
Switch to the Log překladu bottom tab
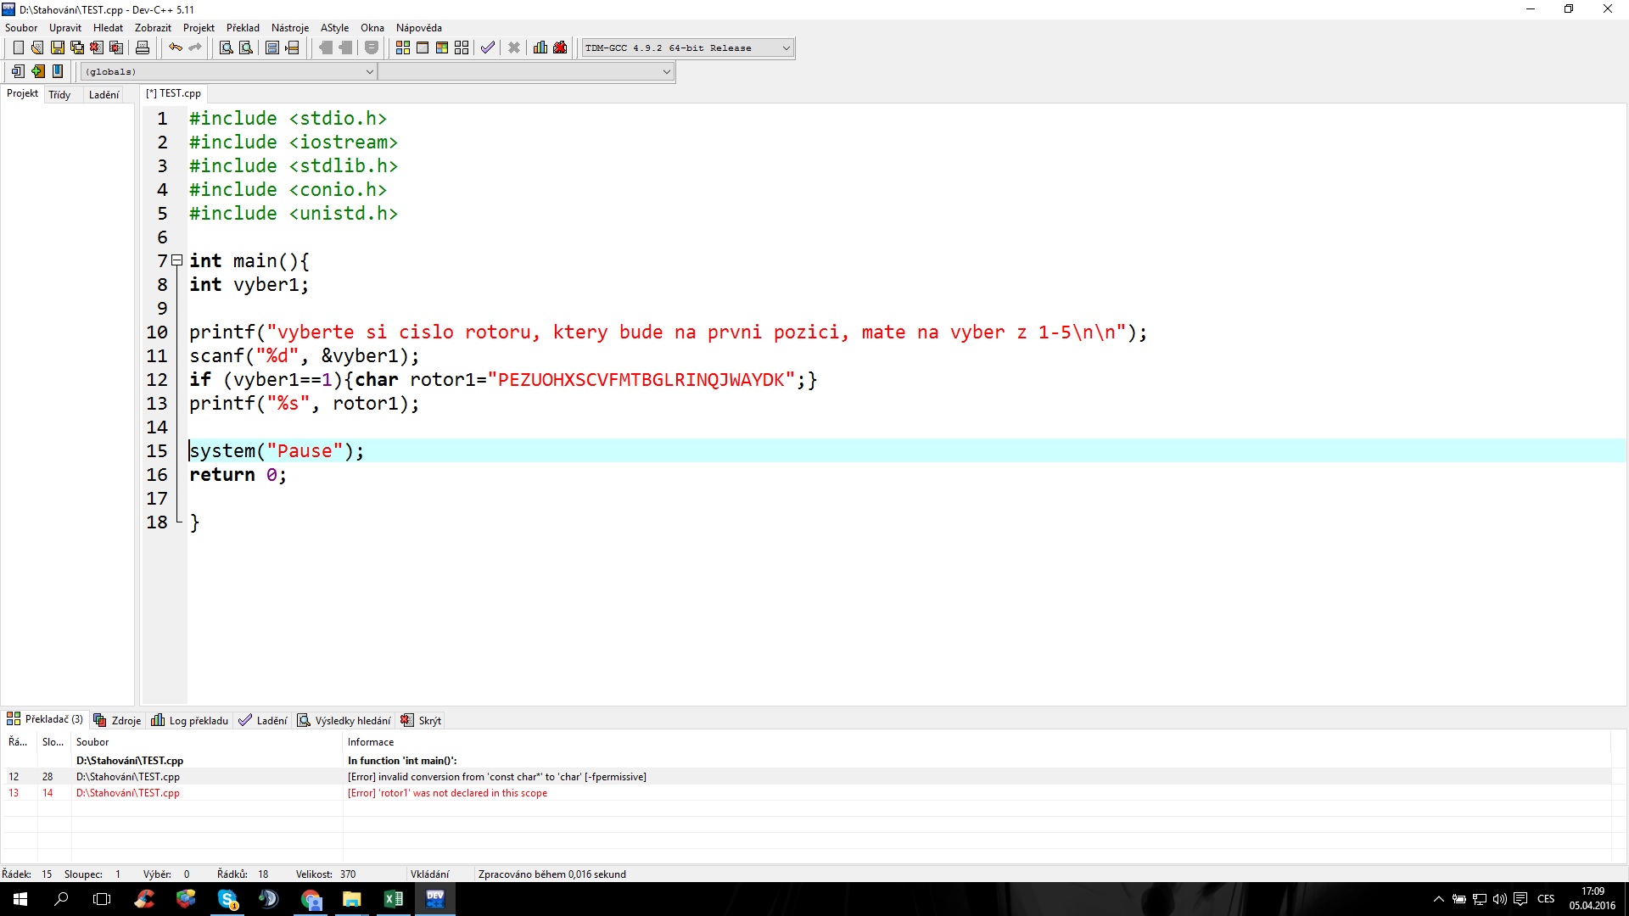pyautogui.click(x=190, y=720)
